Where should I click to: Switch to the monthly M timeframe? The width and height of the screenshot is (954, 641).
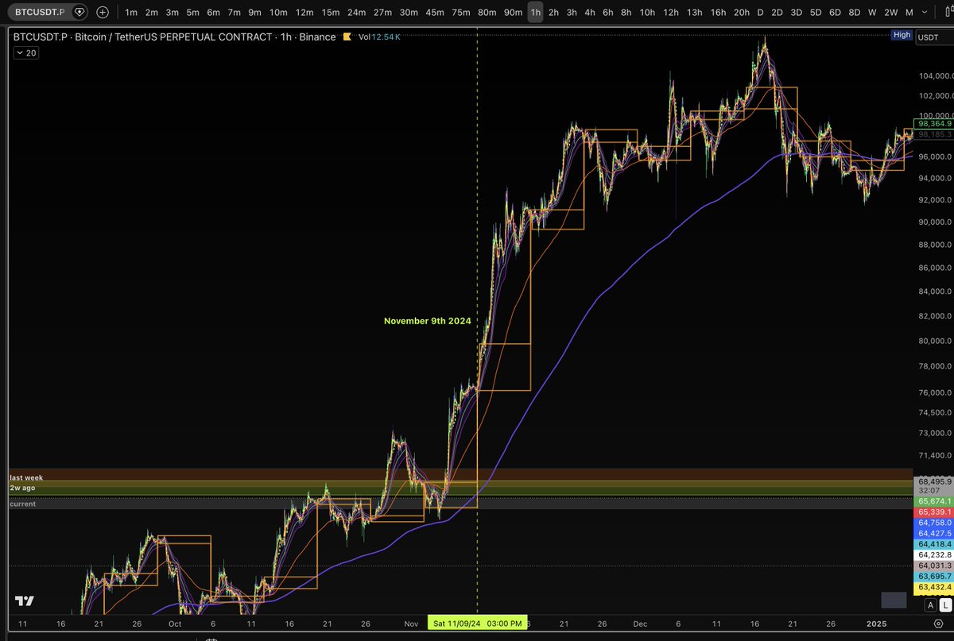[x=909, y=13]
